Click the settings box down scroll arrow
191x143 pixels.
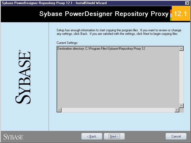181,106
